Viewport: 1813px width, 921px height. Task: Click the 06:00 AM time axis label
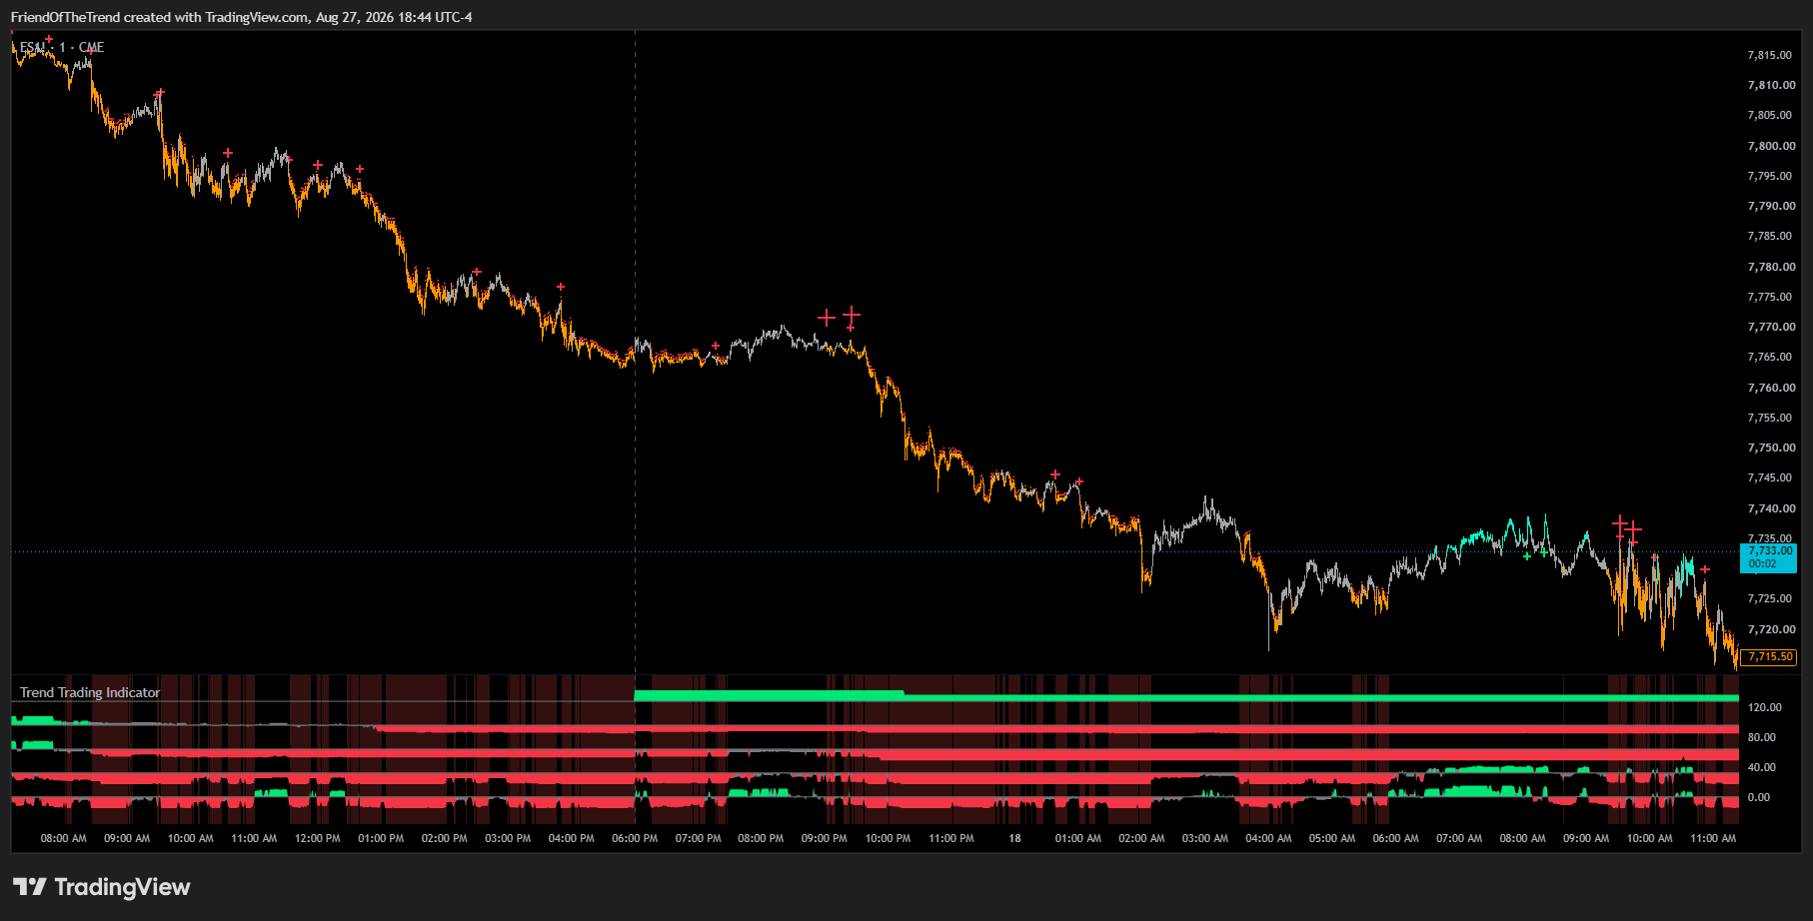tap(1395, 838)
